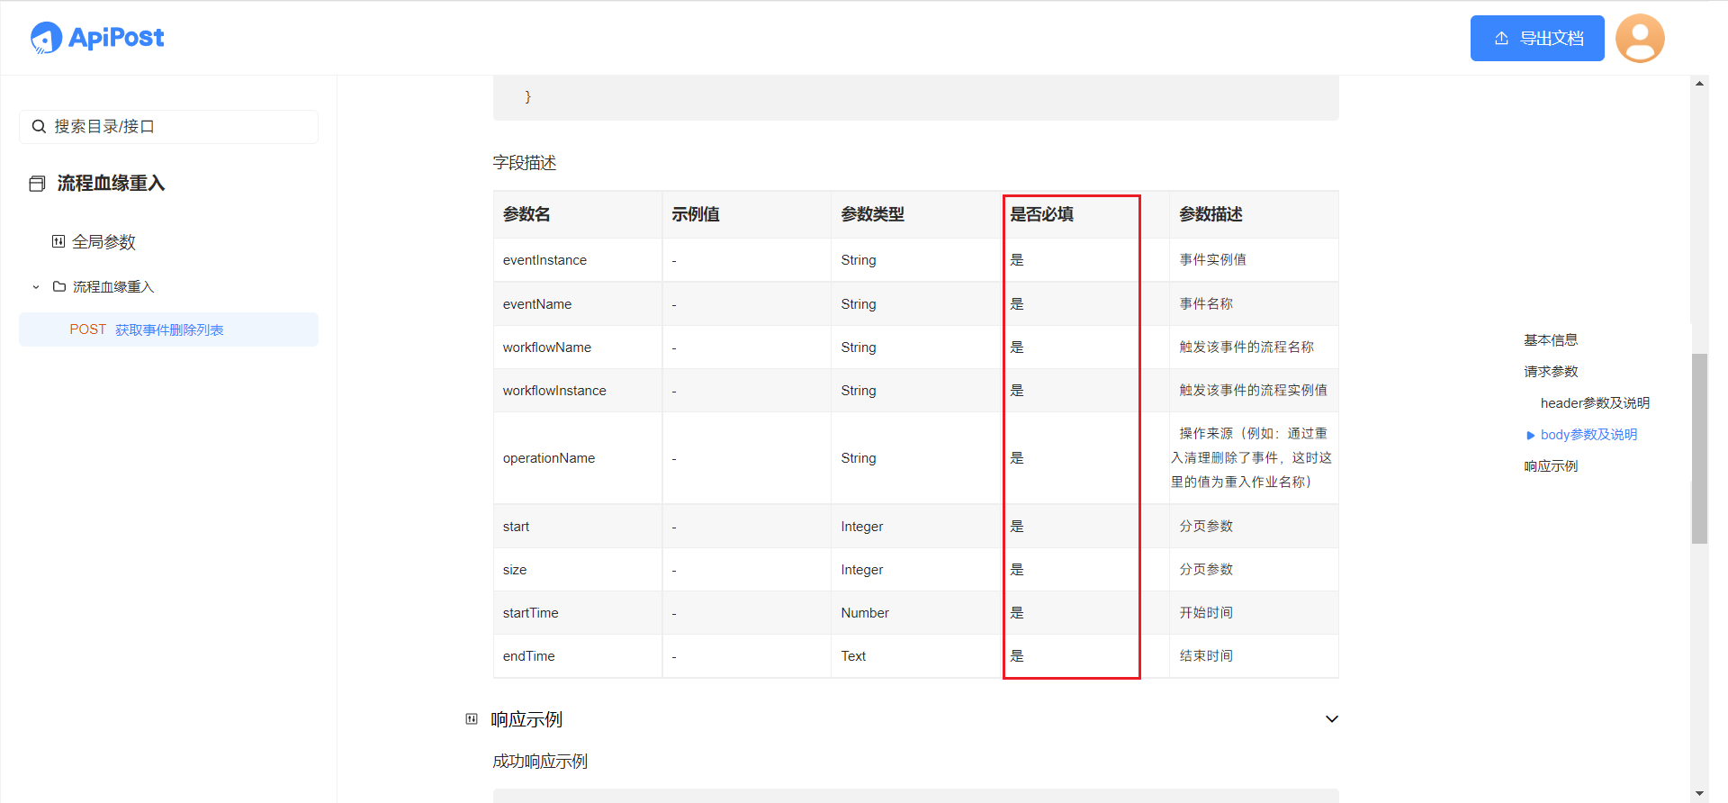The height and width of the screenshot is (803, 1728).
Task: Collapse the 响应示例 section chevron
Action: pos(1332,718)
